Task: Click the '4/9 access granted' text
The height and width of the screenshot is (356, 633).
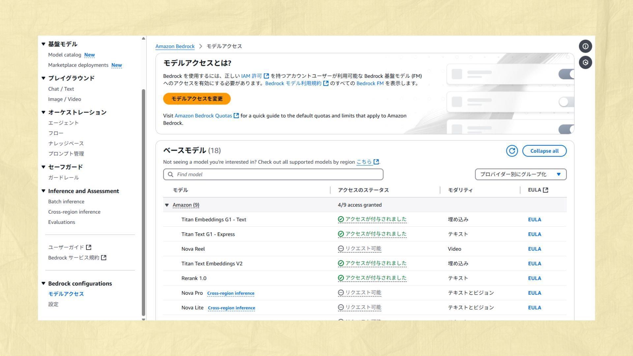Action: pos(360,205)
